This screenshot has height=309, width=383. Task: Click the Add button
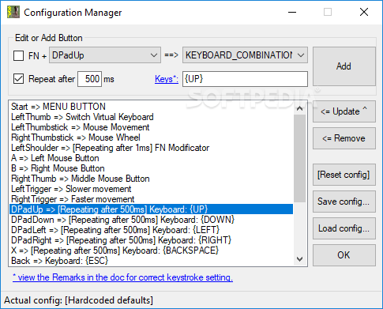coord(344,66)
